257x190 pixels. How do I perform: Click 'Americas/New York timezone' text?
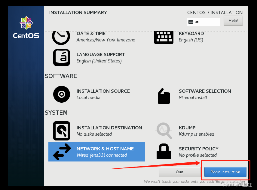pyautogui.click(x=106, y=40)
